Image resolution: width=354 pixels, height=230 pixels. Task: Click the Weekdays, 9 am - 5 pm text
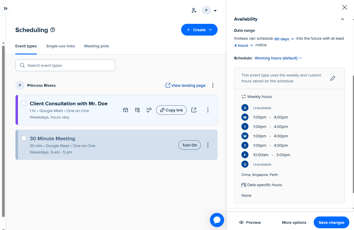[51, 152]
